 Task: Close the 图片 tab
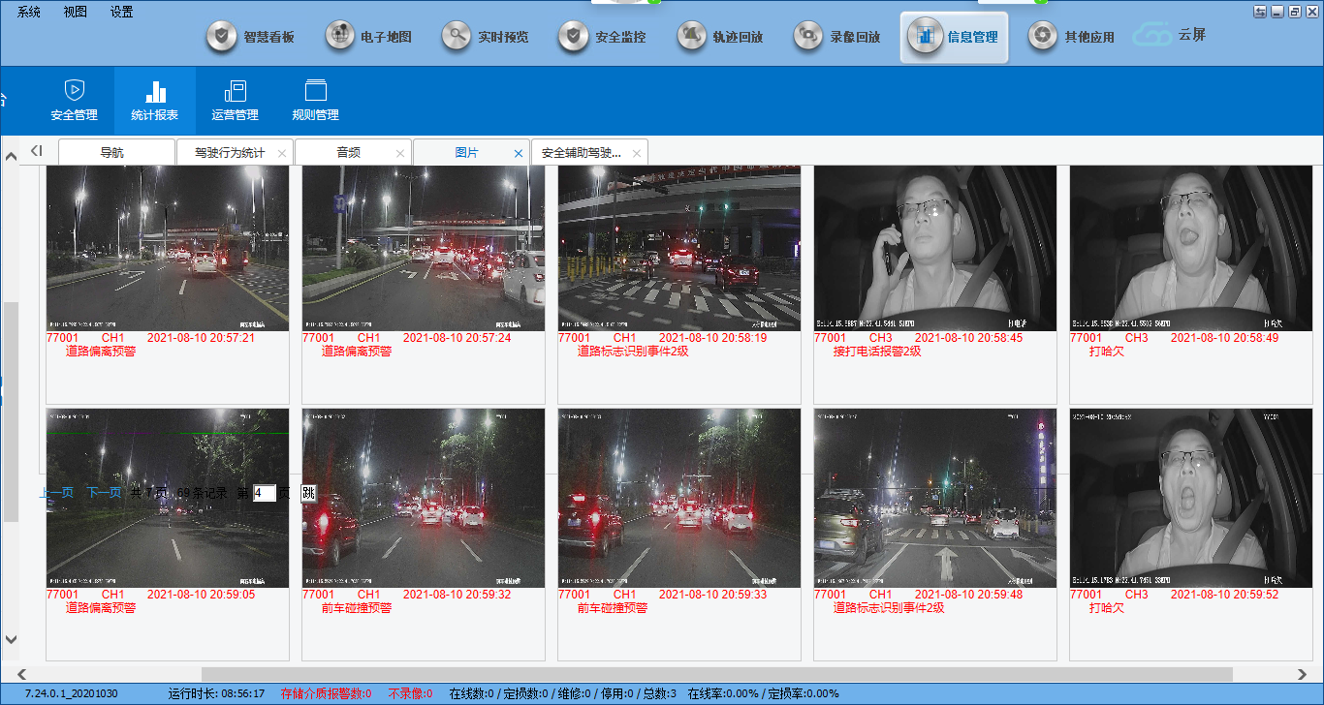click(518, 153)
